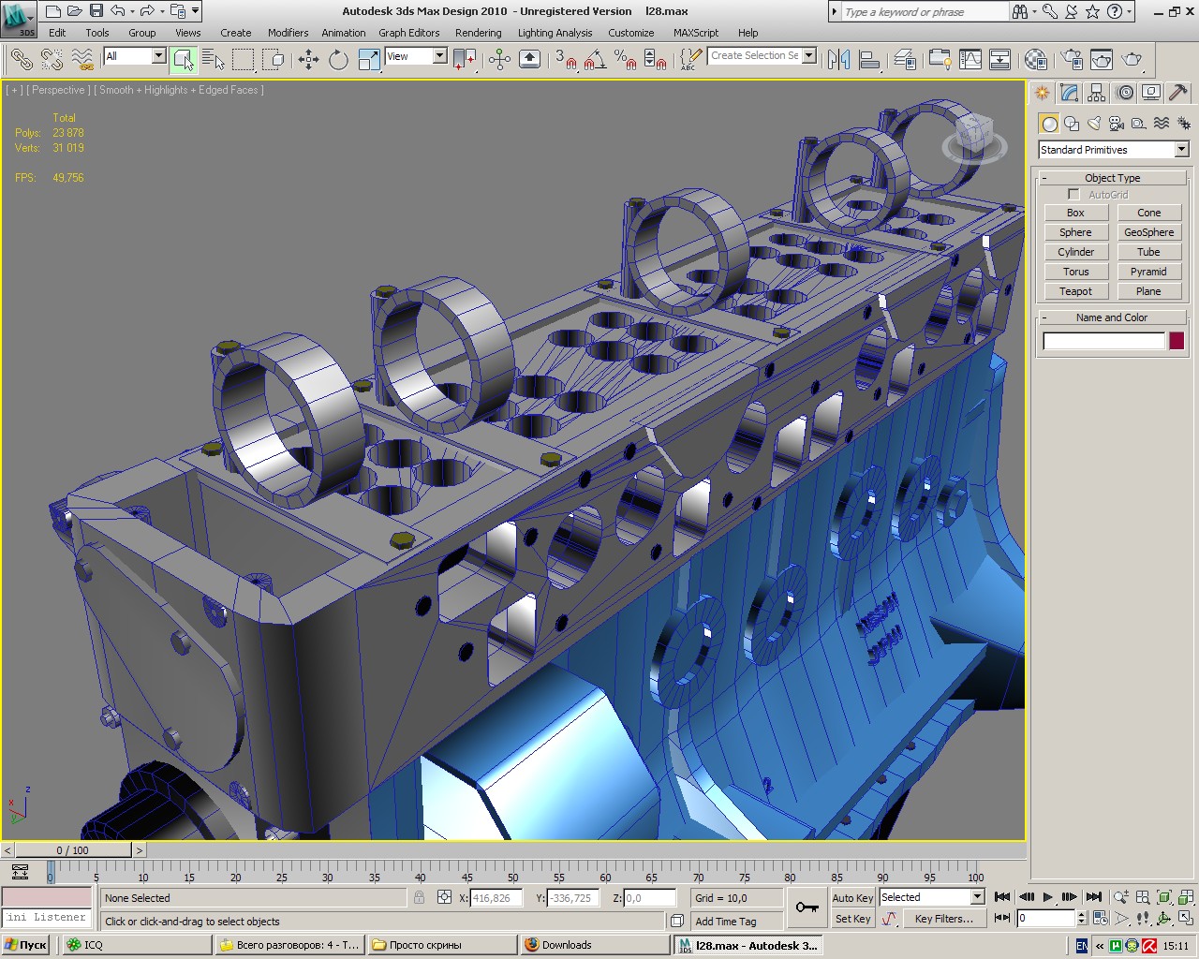Open the Material Editor
1199x959 pixels.
click(x=1035, y=60)
